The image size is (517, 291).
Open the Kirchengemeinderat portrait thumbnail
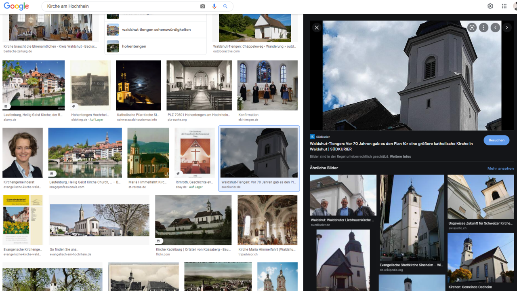click(x=23, y=153)
